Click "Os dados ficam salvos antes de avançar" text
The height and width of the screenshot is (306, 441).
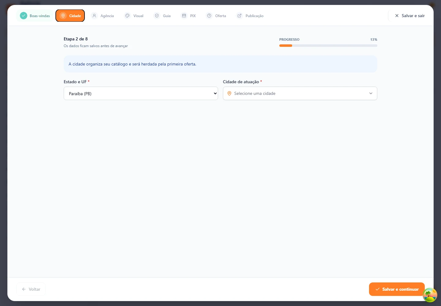click(96, 46)
